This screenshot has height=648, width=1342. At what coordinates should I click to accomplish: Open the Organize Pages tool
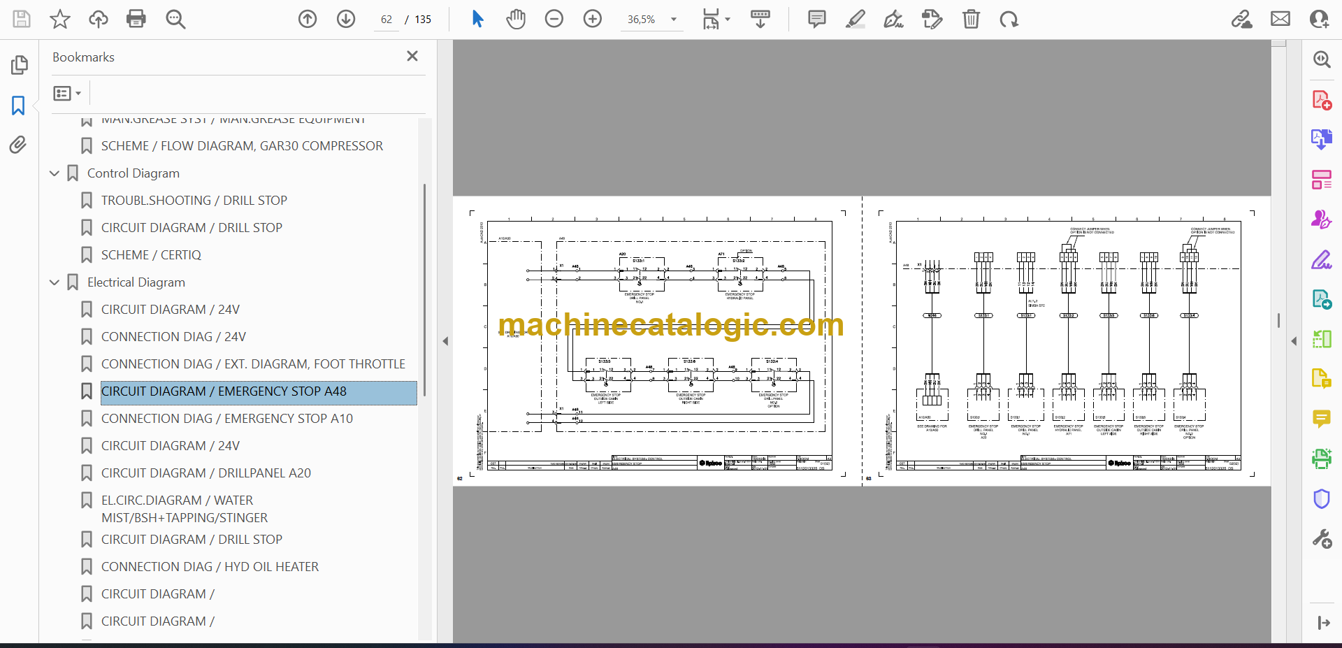[1321, 180]
